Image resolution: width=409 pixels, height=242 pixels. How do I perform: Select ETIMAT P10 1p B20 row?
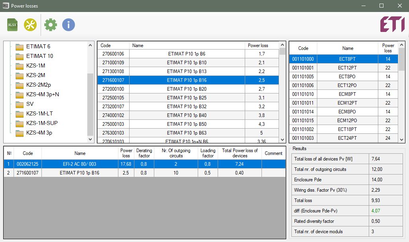(187, 89)
